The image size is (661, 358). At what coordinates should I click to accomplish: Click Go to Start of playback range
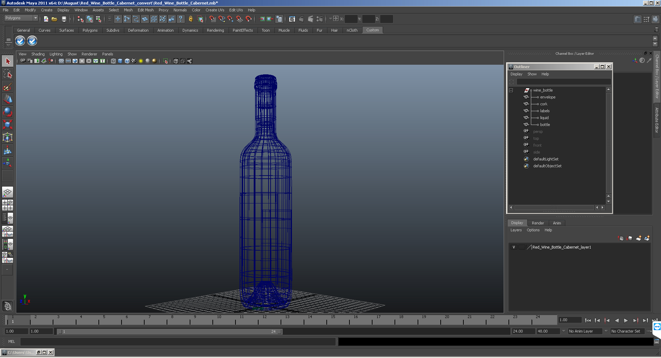[x=588, y=320]
